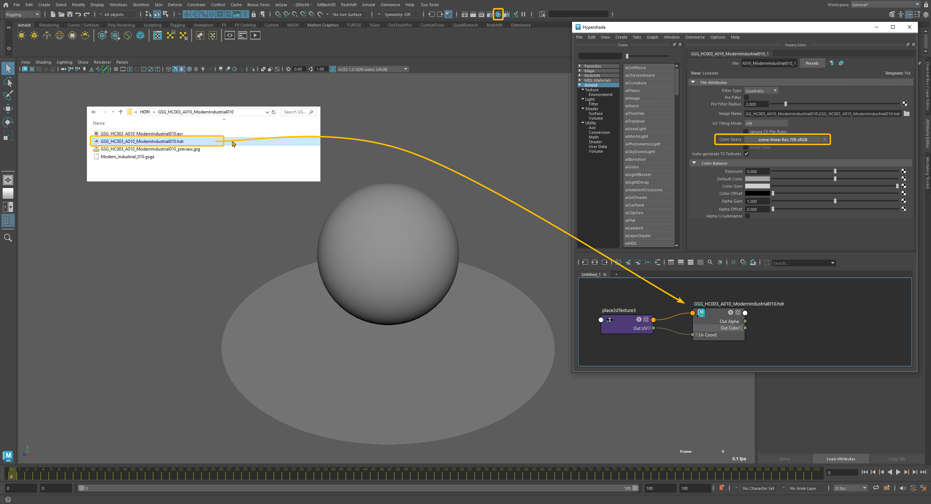Expand the Maya category in Create tree
Viewport: 931px width, 504px height.
coord(580,71)
